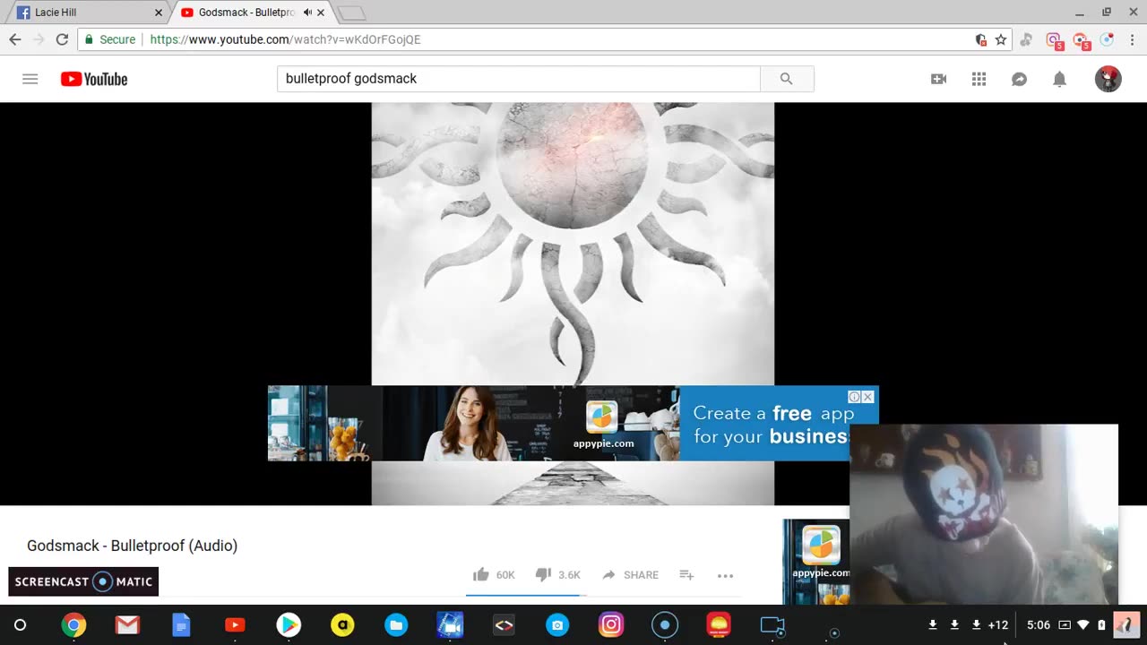Image resolution: width=1147 pixels, height=645 pixels.
Task: Open the Chrome OS launcher
Action: point(21,625)
